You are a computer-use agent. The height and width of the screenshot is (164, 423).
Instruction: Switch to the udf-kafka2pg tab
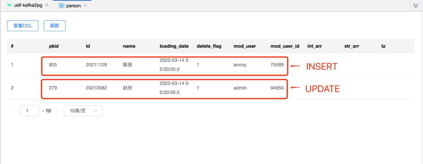point(28,5)
